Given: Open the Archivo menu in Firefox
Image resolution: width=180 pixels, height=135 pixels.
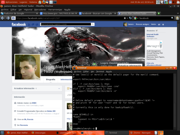Looking at the screenshot, I should (5, 10).
